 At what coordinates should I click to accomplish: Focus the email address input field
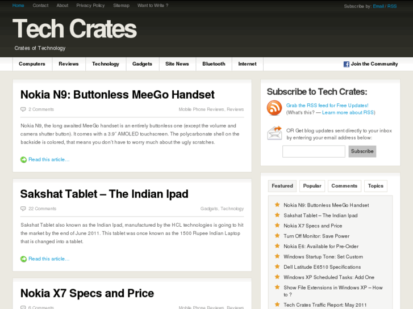(x=314, y=151)
